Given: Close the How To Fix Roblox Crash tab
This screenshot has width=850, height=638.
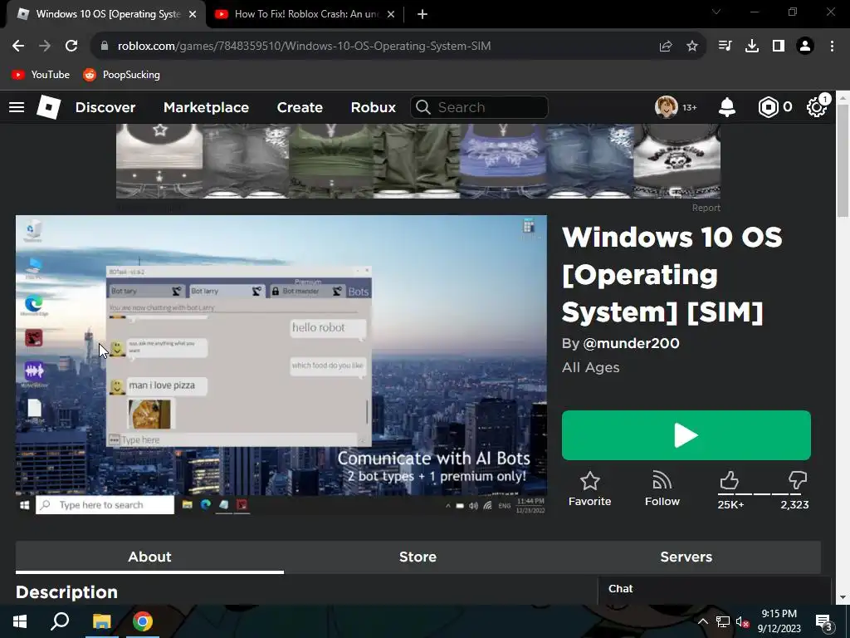Looking at the screenshot, I should (391, 14).
